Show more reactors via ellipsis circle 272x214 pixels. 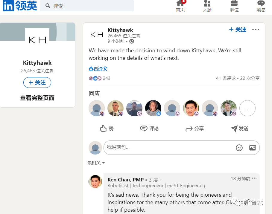[247, 108]
